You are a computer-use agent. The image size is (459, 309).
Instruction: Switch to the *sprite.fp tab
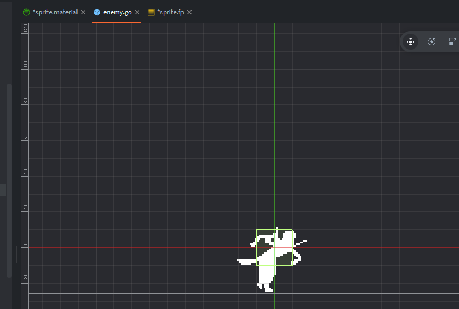click(x=170, y=12)
